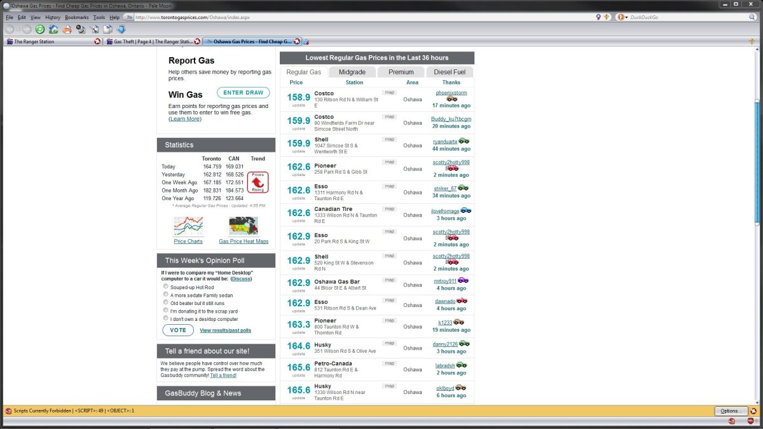Select the Old beater but still runs option

(166, 303)
